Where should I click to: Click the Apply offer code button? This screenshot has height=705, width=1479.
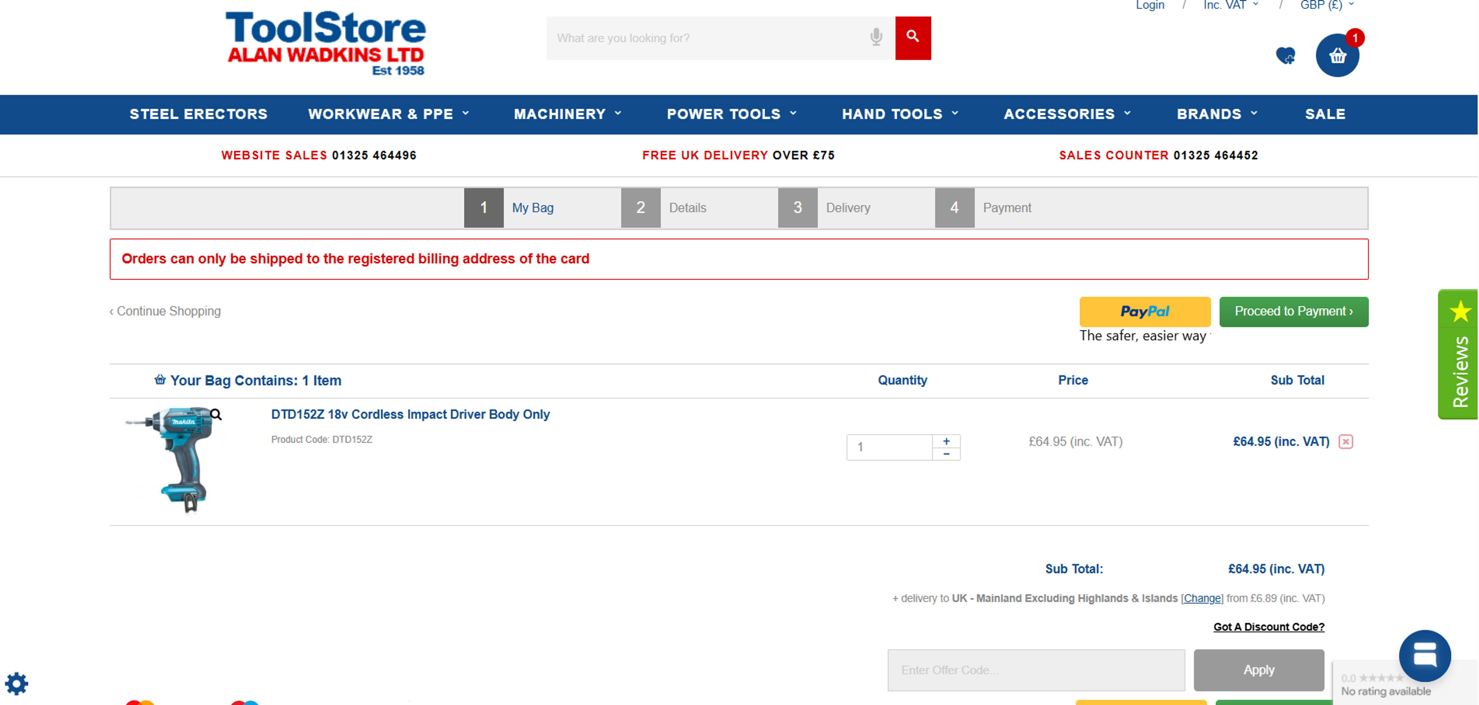pyautogui.click(x=1259, y=670)
